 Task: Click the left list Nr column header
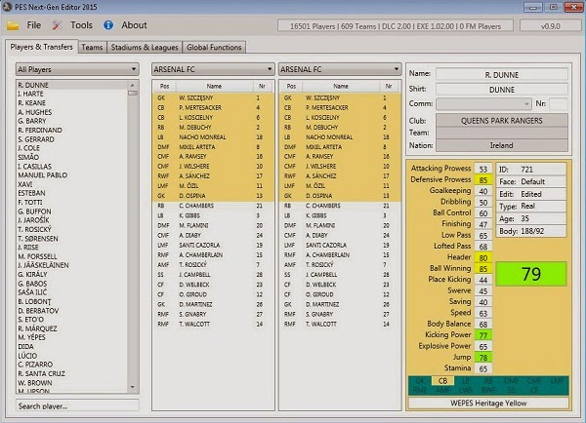(262, 86)
